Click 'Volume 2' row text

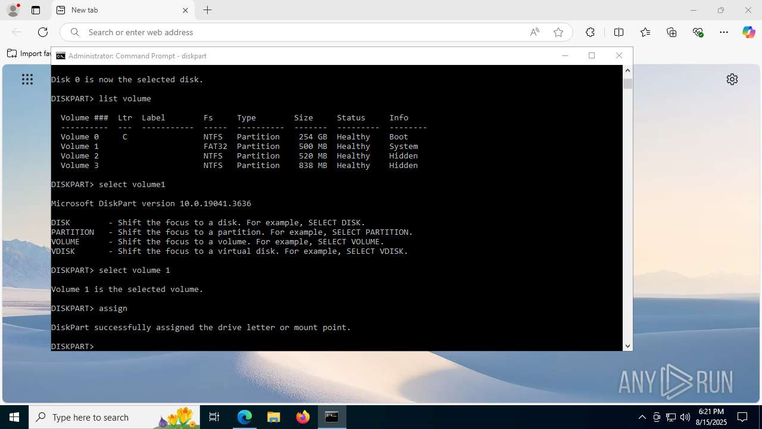click(x=80, y=156)
